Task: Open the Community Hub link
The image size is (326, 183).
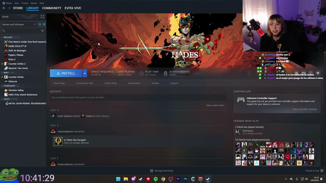Action: [x=85, y=83]
